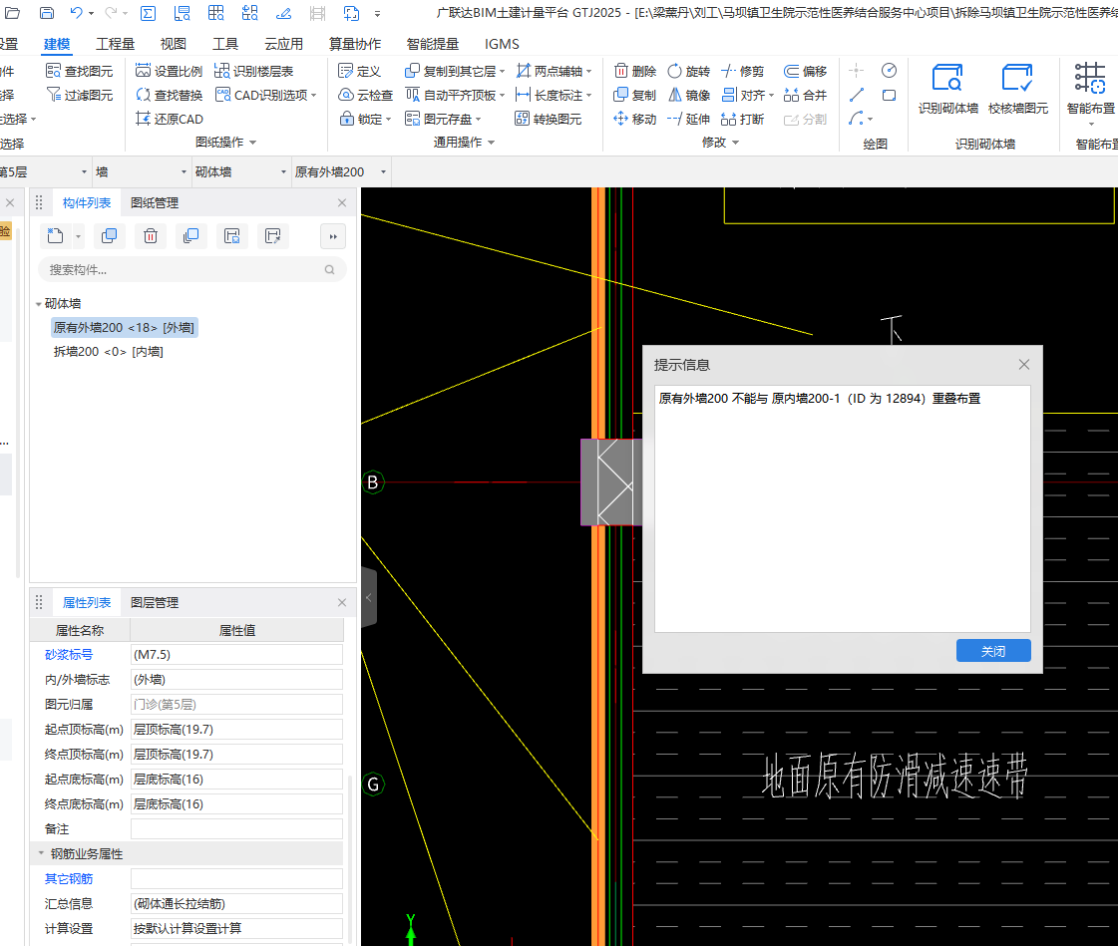The width and height of the screenshot is (1118, 946).
Task: Expand CAD识别选项 dropdown
Action: [314, 95]
